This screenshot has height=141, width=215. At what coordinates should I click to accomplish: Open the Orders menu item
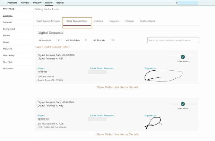point(60,3)
